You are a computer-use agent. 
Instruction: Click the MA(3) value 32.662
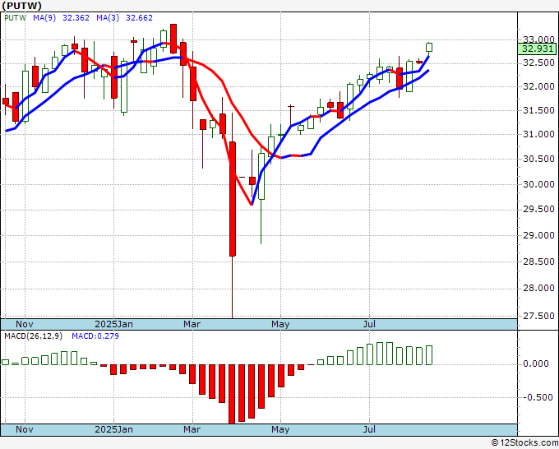point(140,18)
